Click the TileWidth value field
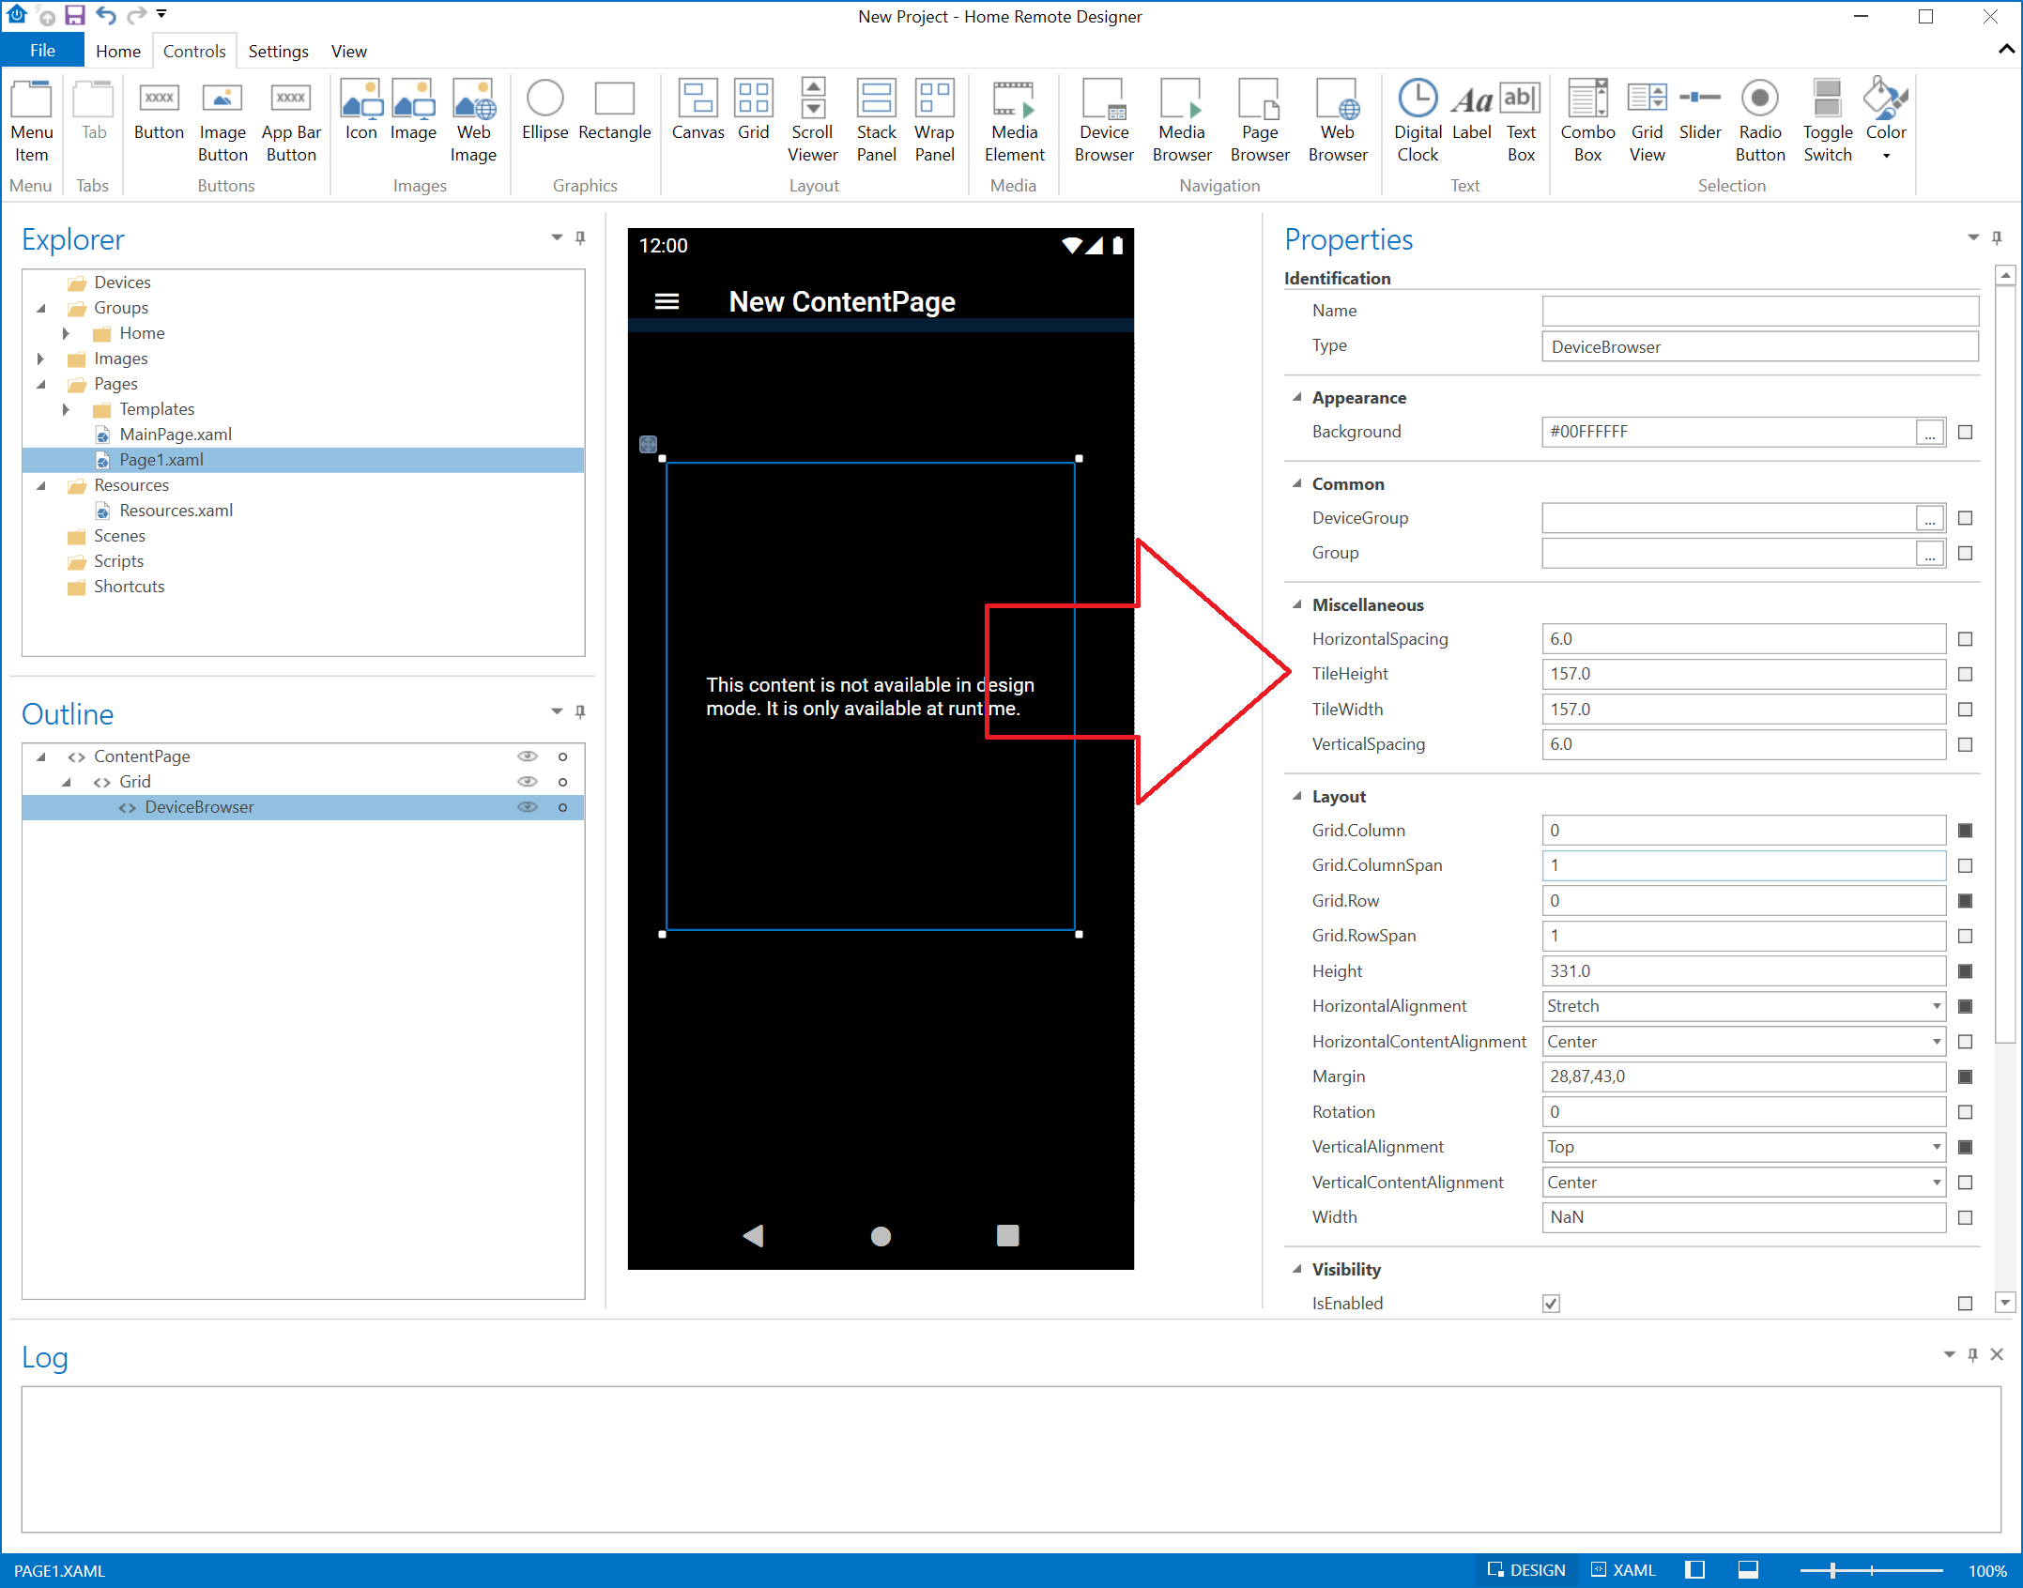This screenshot has height=1588, width=2023. pos(1743,710)
